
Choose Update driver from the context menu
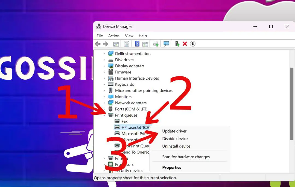tap(174, 131)
